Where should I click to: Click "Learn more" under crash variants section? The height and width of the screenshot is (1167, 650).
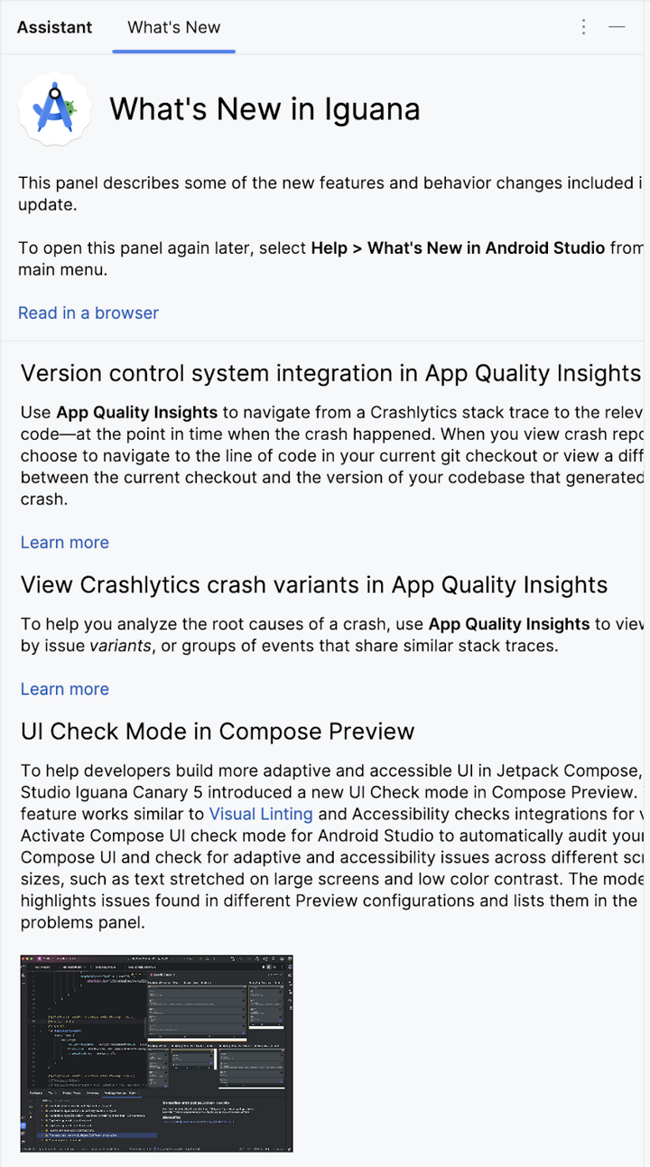click(x=64, y=689)
